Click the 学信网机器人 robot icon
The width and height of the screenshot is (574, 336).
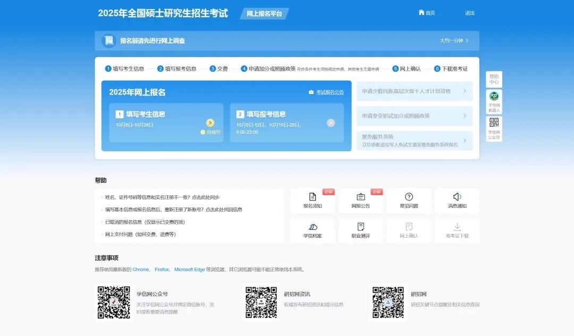(x=494, y=97)
